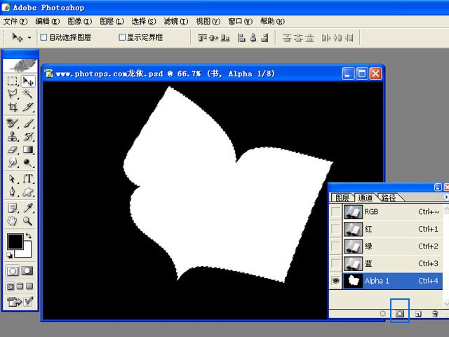Open the tool preset picker dropdown arrow

[x=29, y=37]
